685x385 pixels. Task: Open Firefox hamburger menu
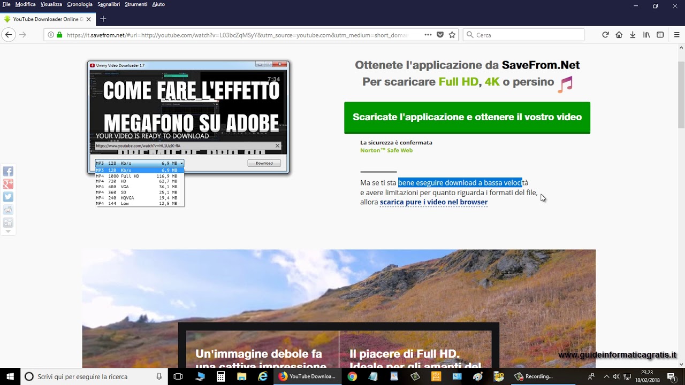(677, 35)
